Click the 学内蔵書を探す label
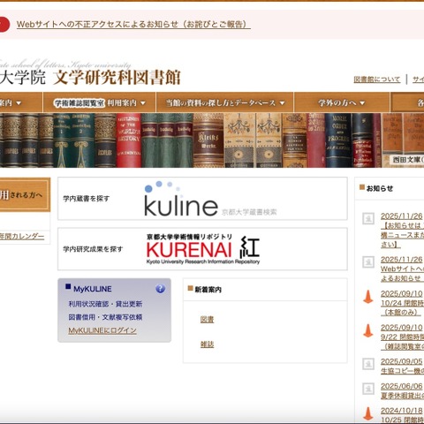This screenshot has height=424, width=424. point(87,199)
